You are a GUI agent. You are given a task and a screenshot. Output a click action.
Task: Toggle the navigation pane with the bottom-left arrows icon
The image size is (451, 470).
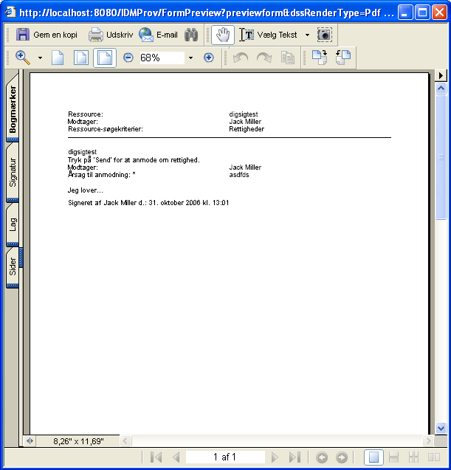30,441
